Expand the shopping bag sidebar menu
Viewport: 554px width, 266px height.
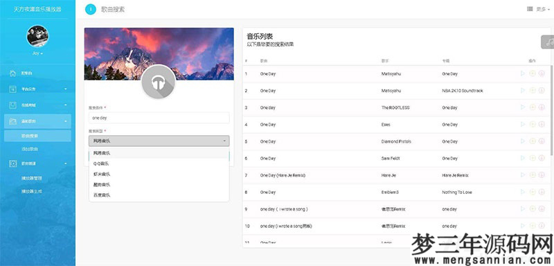click(37, 105)
